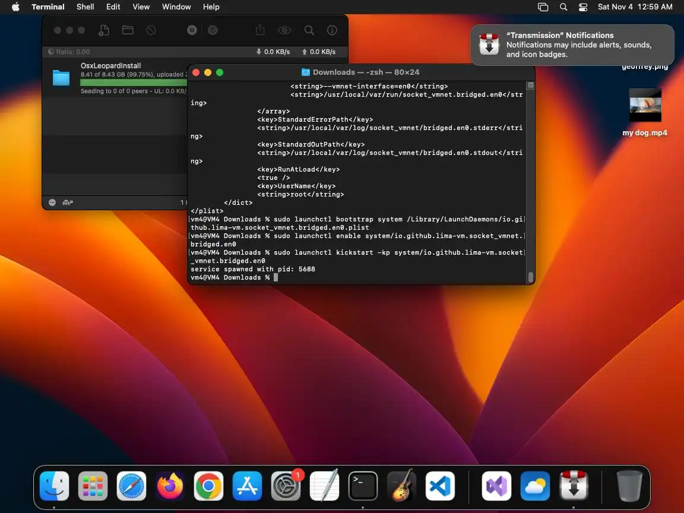684x513 pixels.
Task: Click the upload speed 0.0 KB/s indicator
Action: [319, 52]
